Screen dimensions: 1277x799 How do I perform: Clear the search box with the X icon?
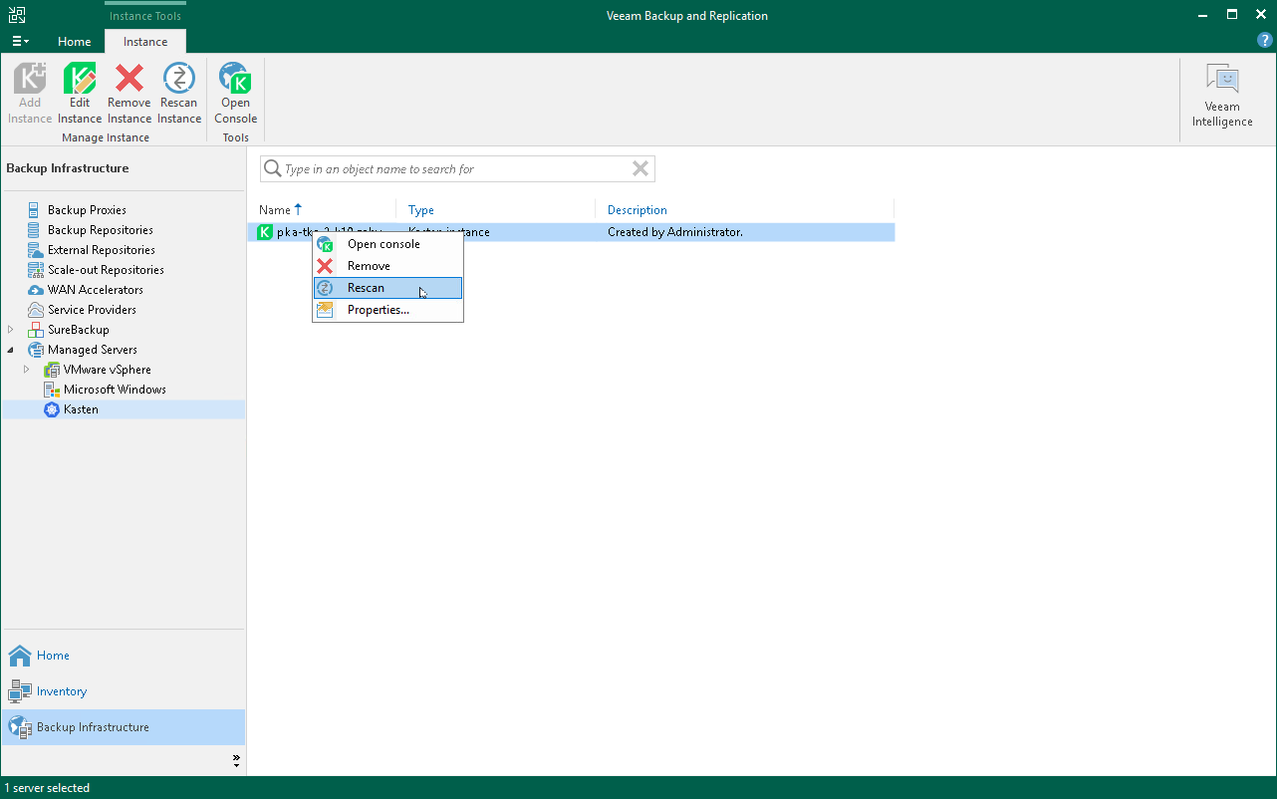point(640,169)
